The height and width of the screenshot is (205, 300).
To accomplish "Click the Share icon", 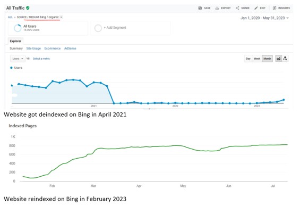I will 237,8.
